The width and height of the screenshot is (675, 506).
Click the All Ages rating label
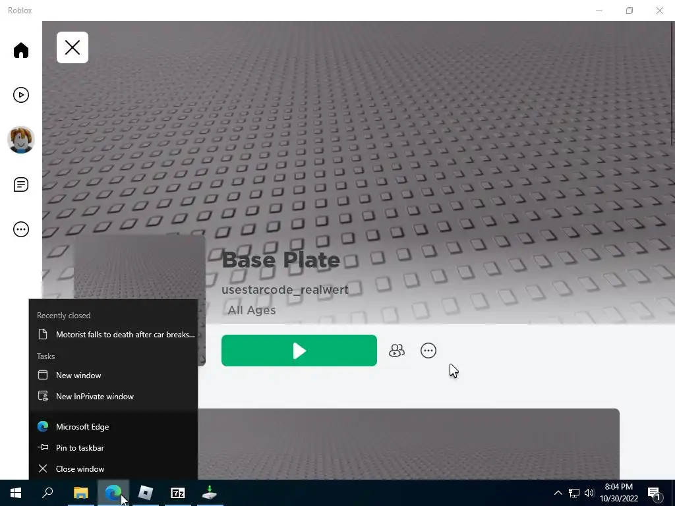252,310
